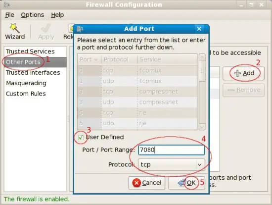Image resolution: width=272 pixels, height=205 pixels.
Task: Select the port 3 tcp compressnet row
Action: click(137, 92)
